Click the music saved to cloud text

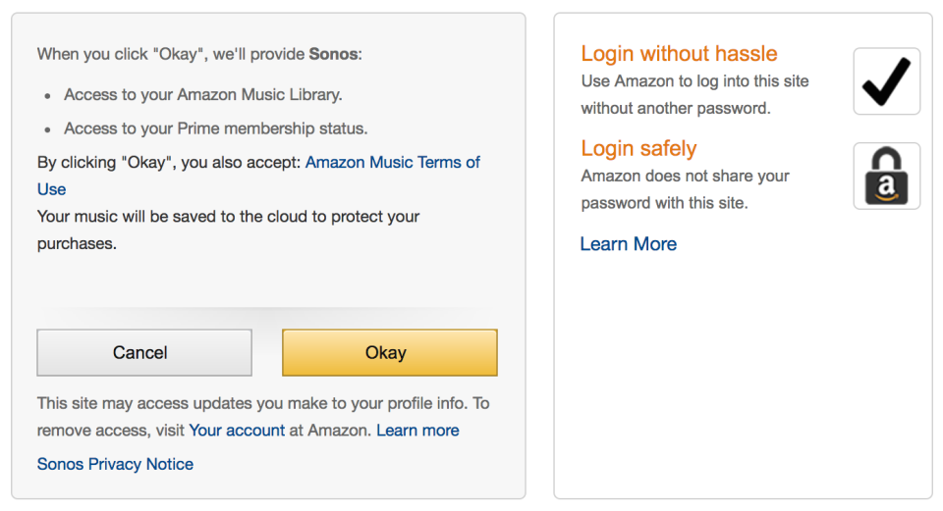(x=229, y=230)
